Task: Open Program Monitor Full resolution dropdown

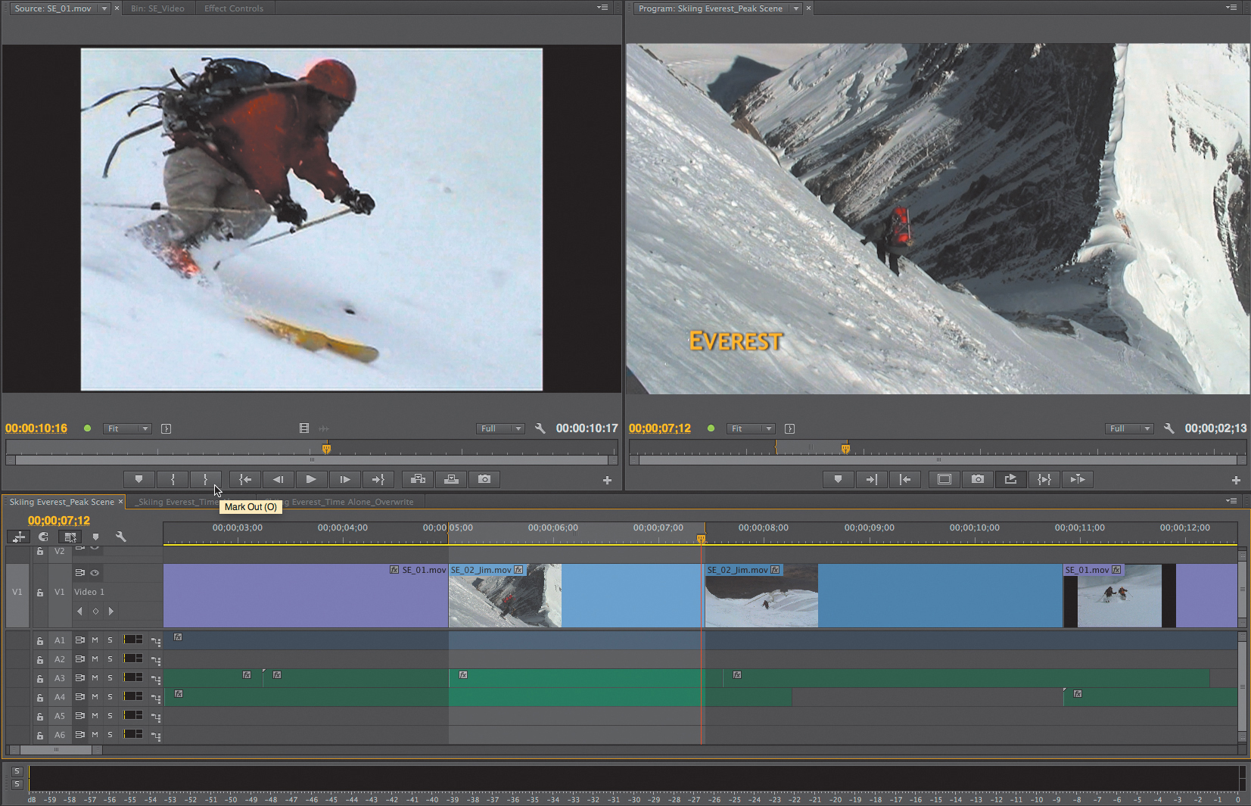Action: (1129, 428)
